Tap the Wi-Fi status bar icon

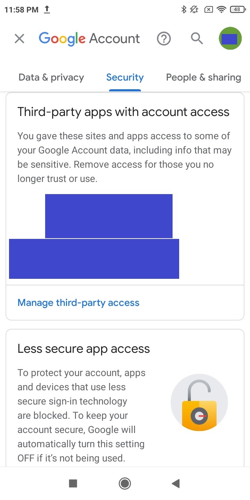[221, 10]
